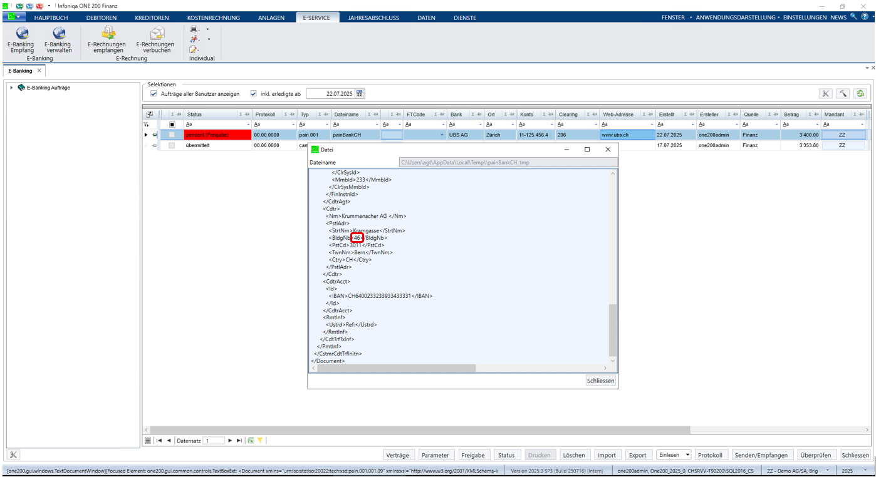The height and width of the screenshot is (477, 876).
Task: Open the Einlesen dropdown
Action: (687, 455)
